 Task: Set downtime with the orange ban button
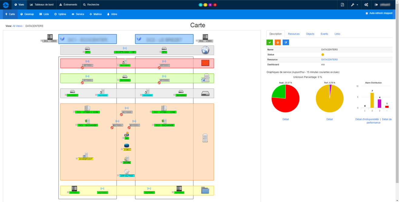point(277,42)
